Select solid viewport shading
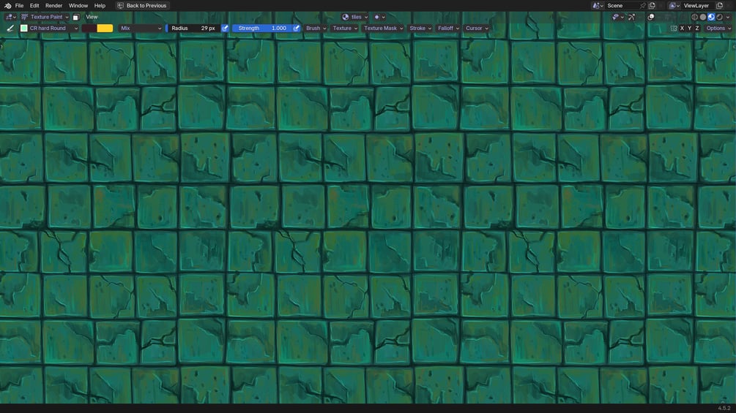Screen dimensions: 736x413 point(702,17)
